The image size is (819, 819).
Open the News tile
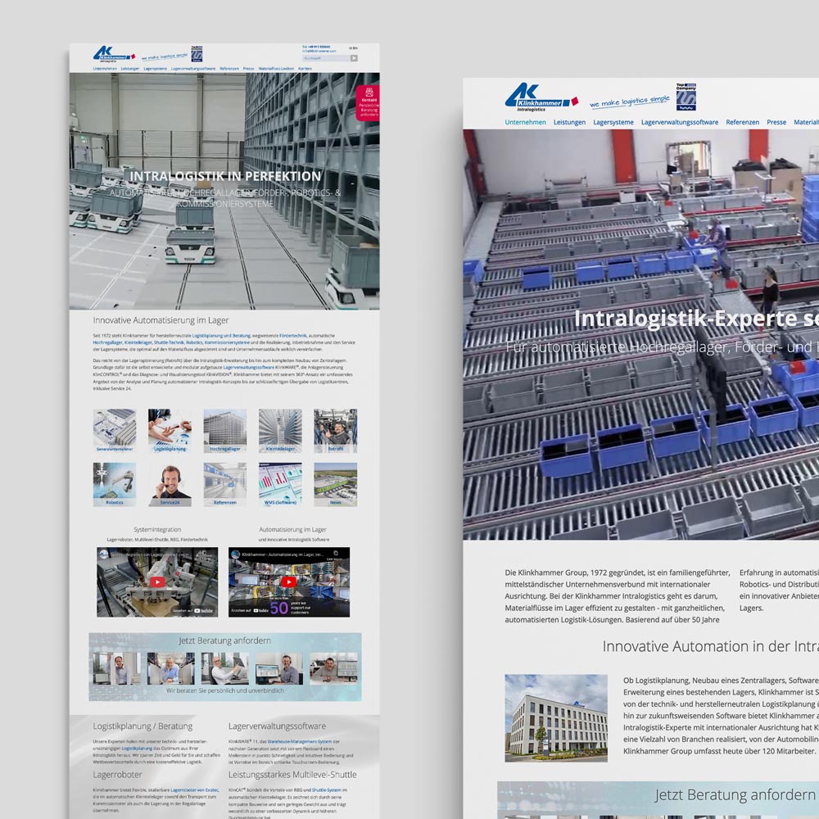point(335,485)
